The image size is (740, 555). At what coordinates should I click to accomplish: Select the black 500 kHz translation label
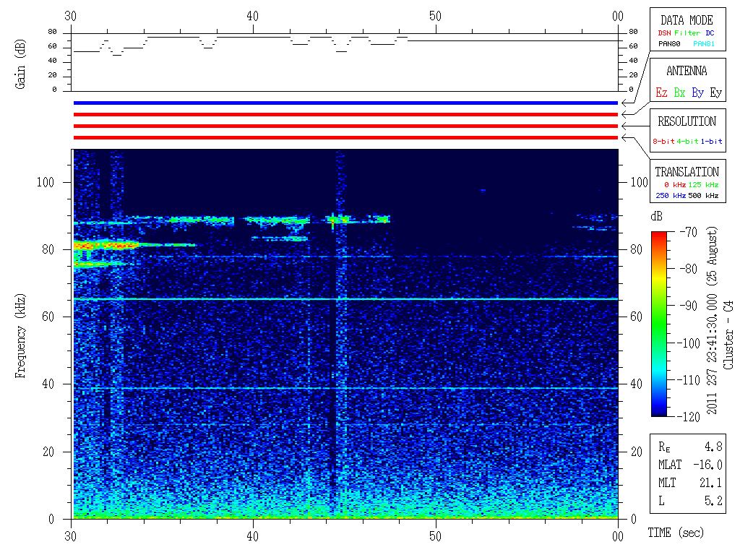[x=703, y=195]
